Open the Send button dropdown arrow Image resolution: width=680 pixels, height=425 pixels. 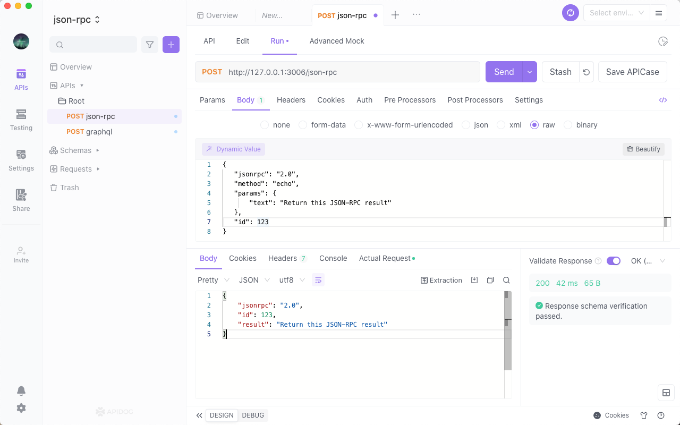point(530,72)
